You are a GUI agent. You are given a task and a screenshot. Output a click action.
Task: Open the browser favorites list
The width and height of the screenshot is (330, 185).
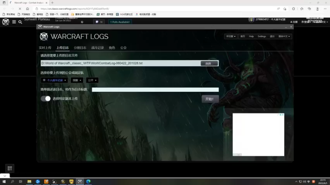(302, 9)
